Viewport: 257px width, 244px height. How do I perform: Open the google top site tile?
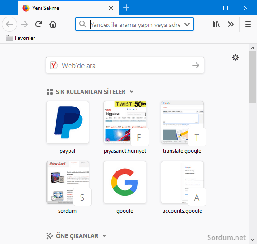[125, 182]
